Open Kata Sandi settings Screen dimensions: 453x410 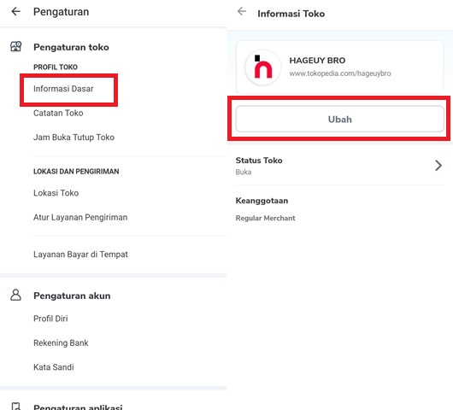coord(54,367)
